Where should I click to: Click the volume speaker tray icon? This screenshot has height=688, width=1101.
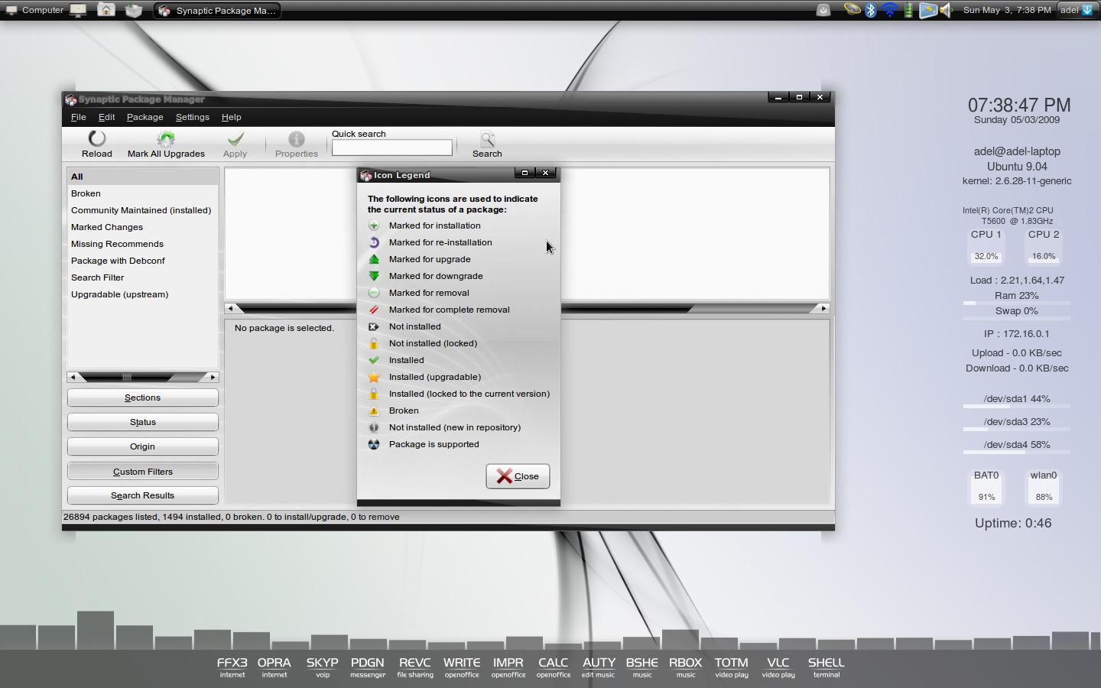[x=947, y=10]
